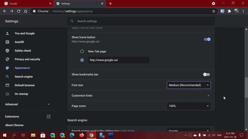Open Customize fonts submenu arrow

tap(208, 96)
